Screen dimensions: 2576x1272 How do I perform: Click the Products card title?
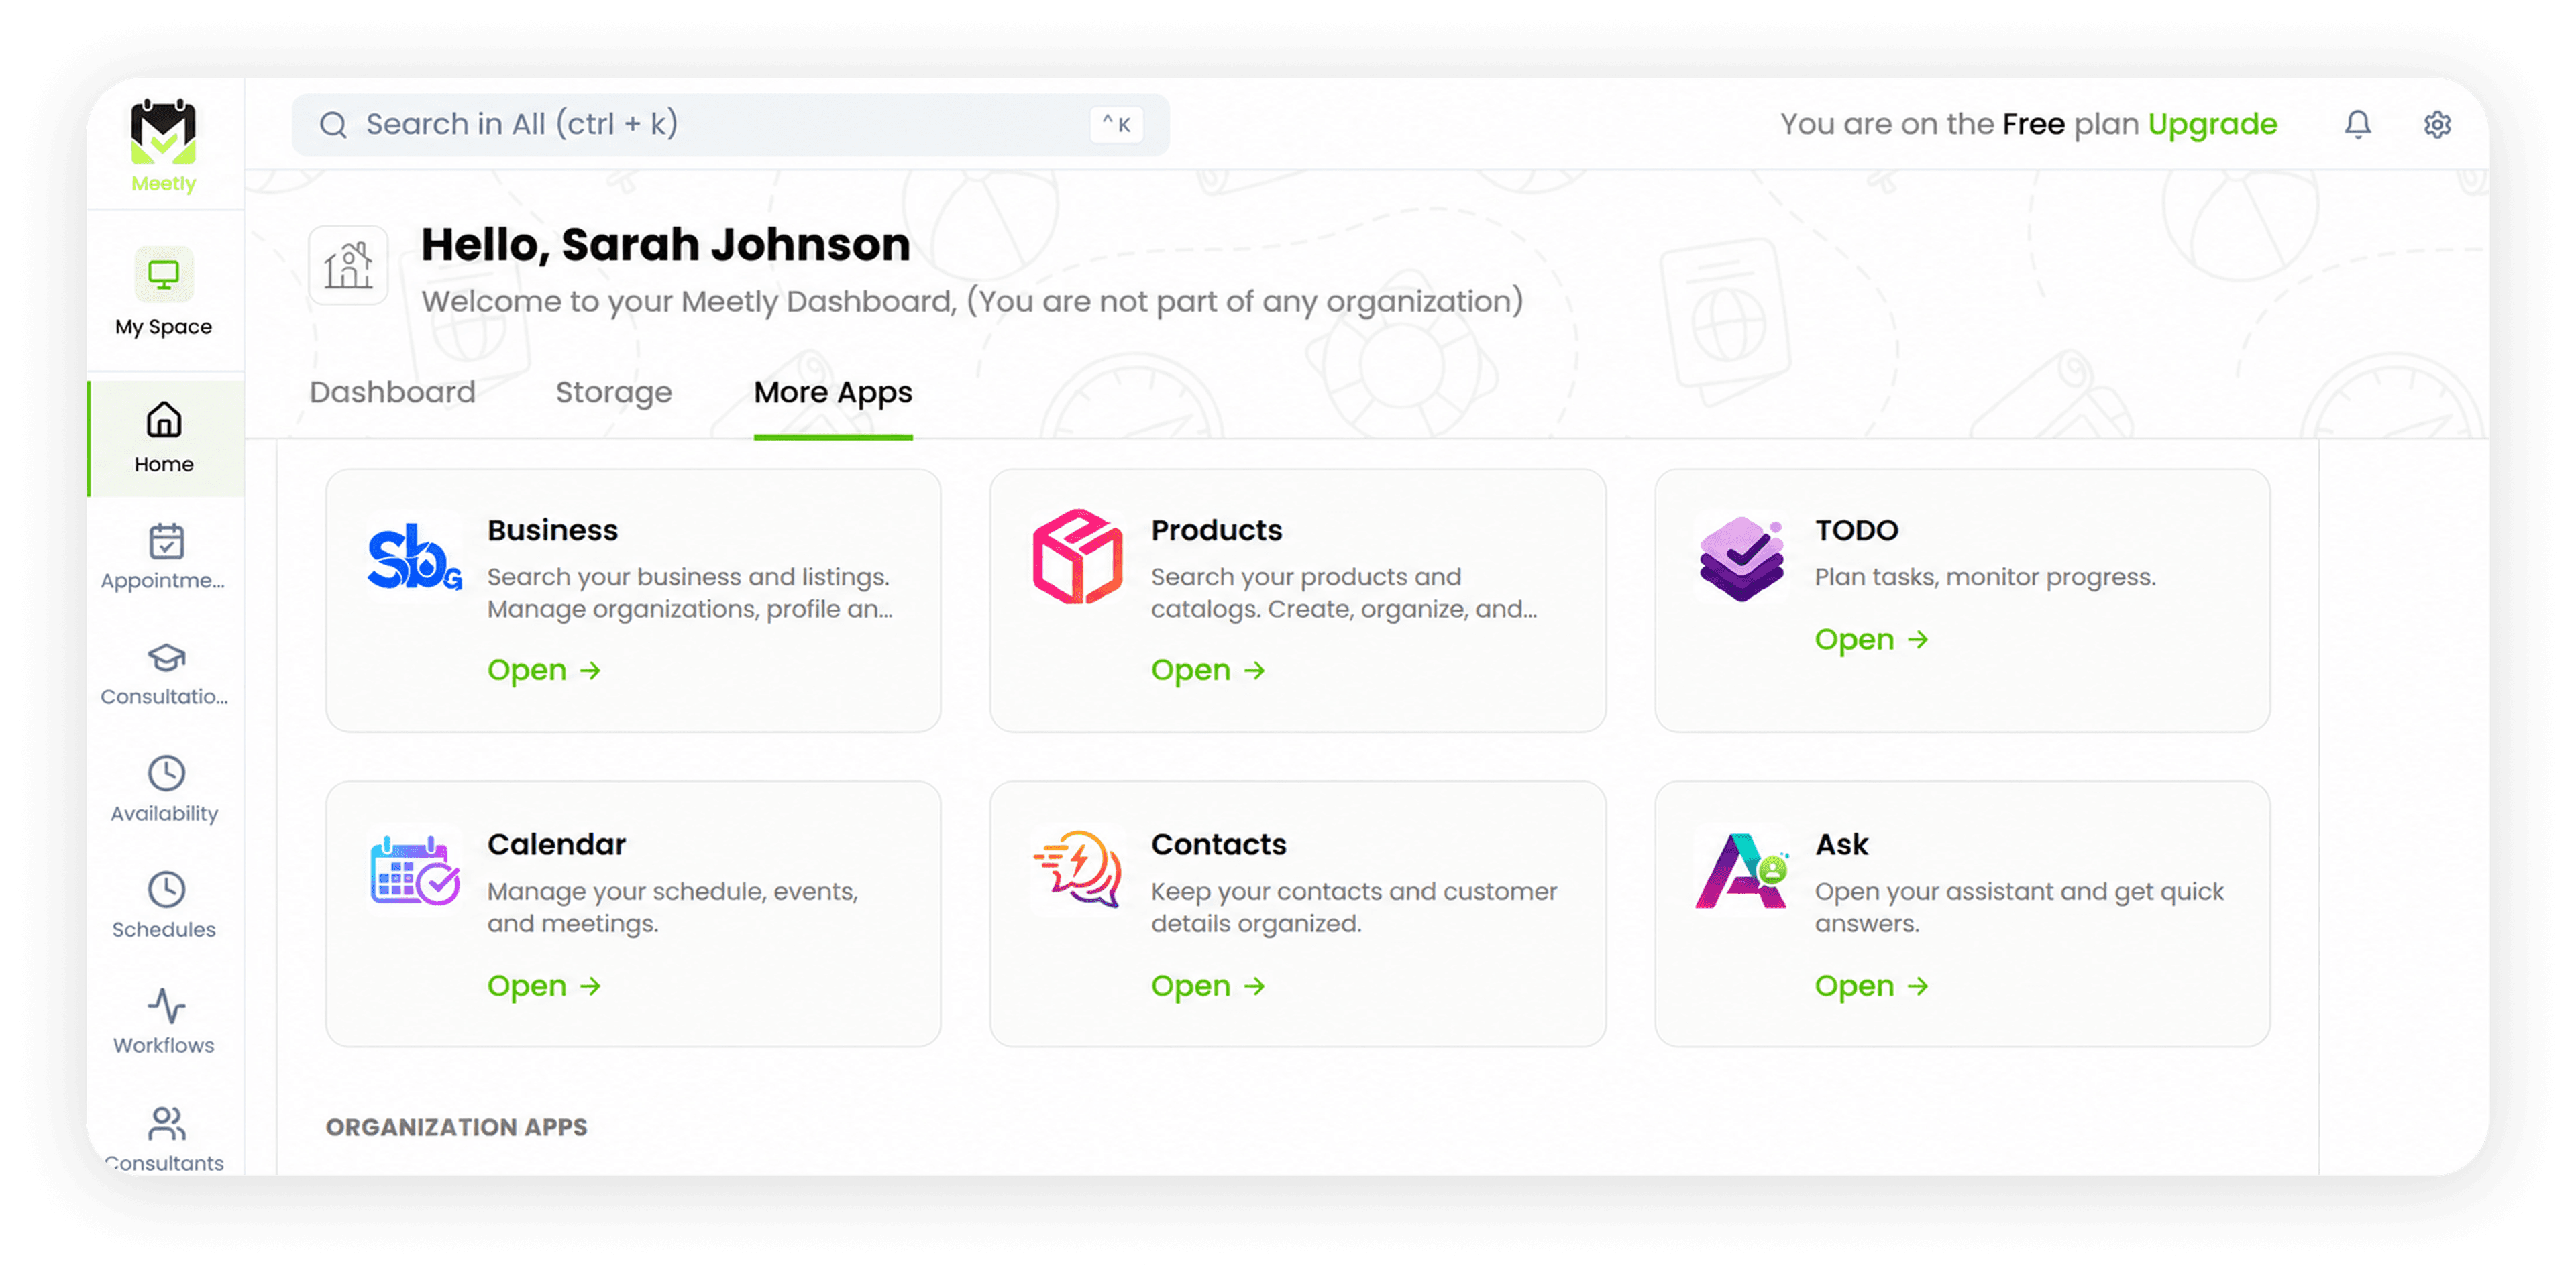pyautogui.click(x=1216, y=530)
